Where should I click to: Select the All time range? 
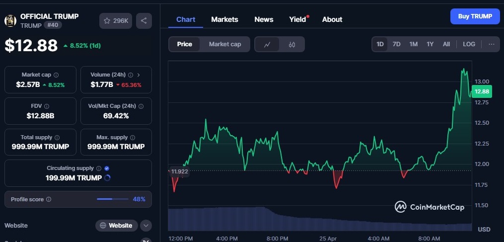(446, 44)
